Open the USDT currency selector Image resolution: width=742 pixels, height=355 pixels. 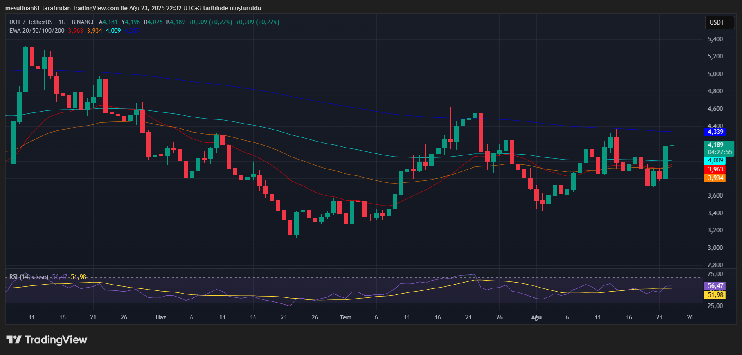point(717,22)
